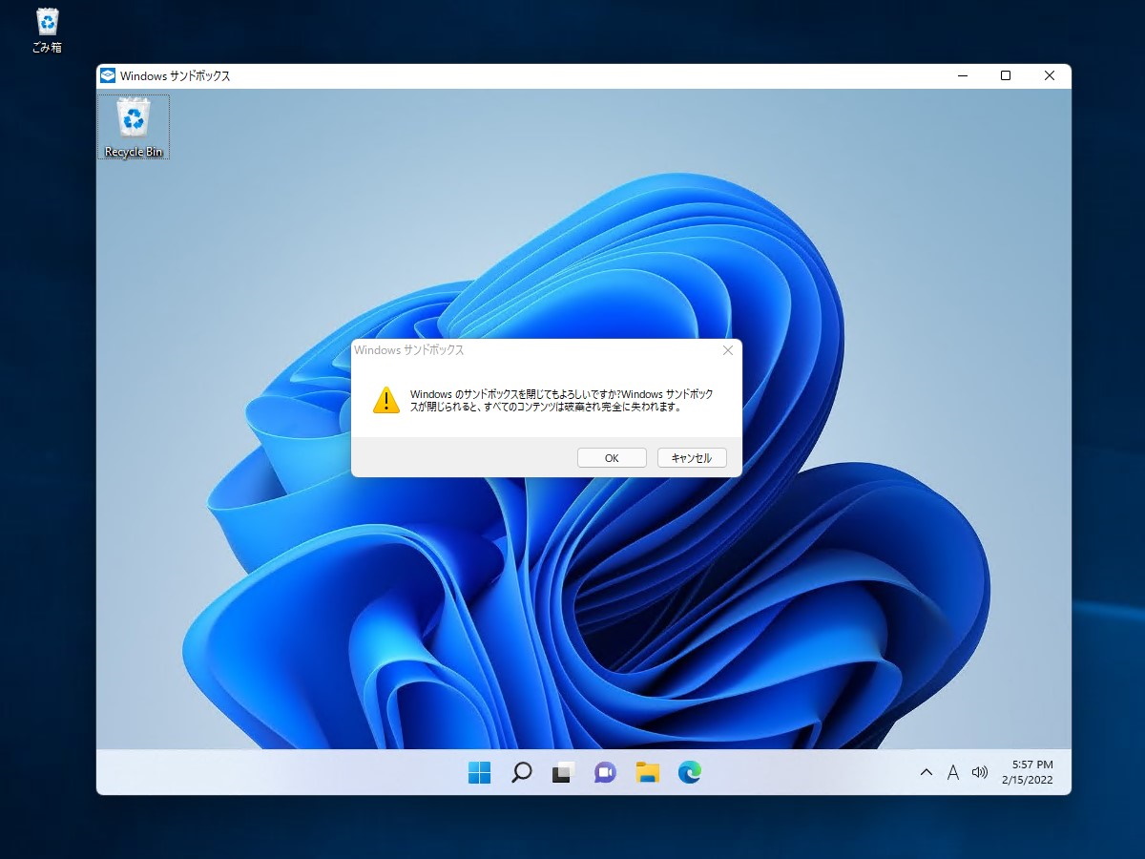
Task: Minimize the Windows Sandbox window
Action: point(961,75)
